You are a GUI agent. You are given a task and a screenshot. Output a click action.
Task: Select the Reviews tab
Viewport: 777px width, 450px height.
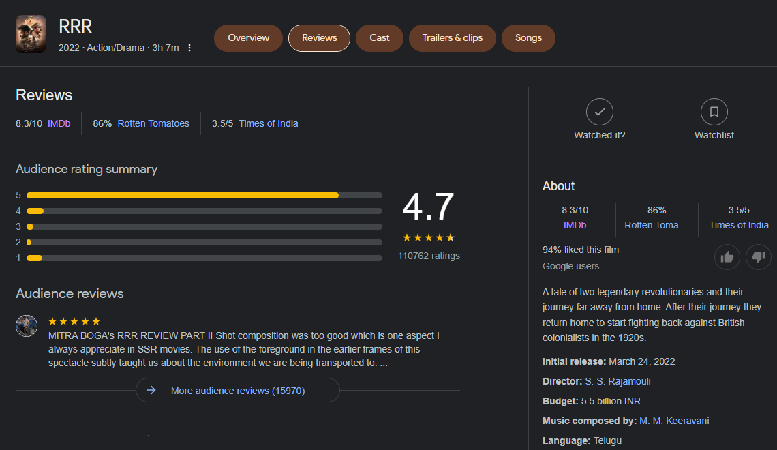click(x=319, y=38)
